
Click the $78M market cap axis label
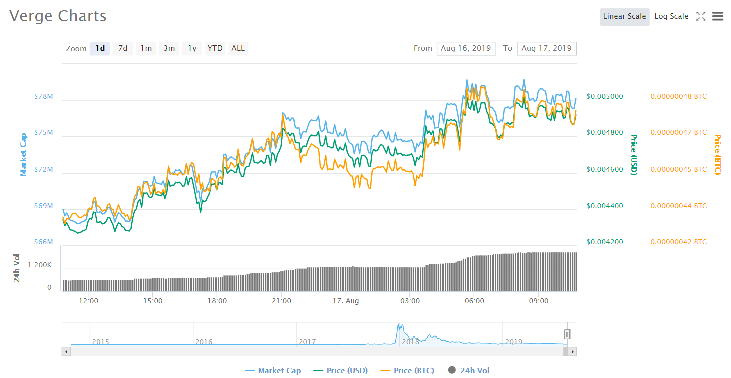43,96
